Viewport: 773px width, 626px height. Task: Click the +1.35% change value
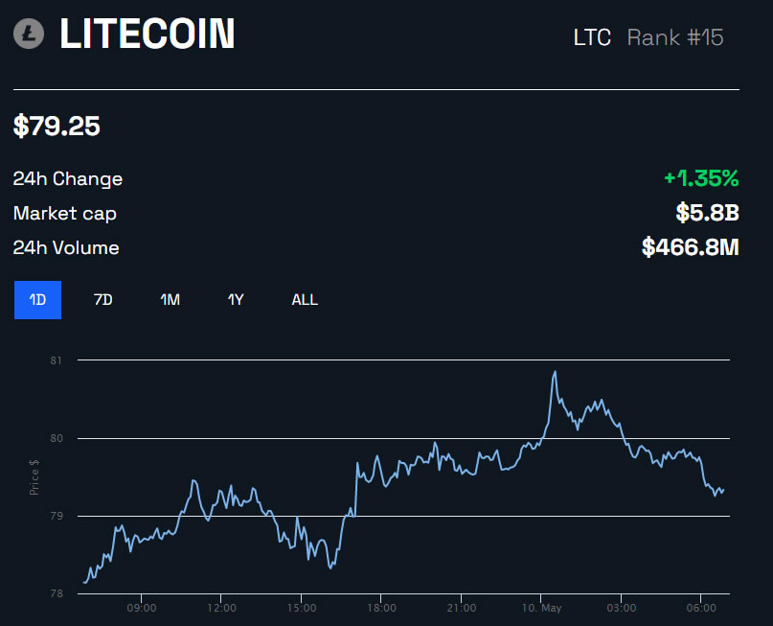(x=701, y=178)
